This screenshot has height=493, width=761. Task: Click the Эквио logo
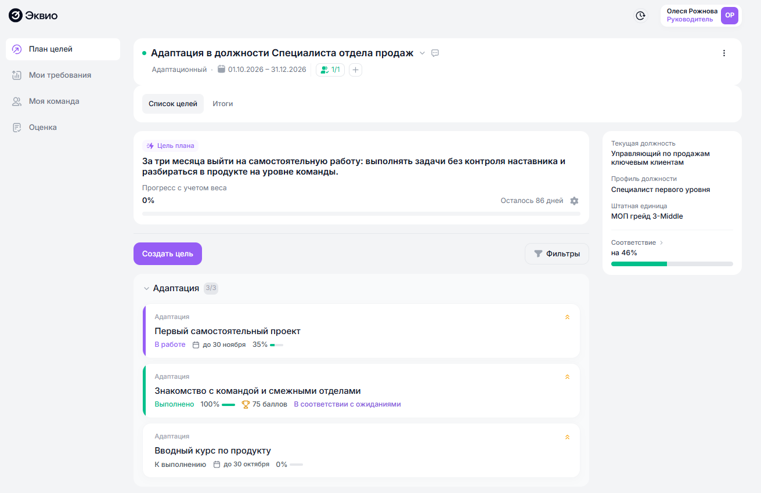[x=33, y=16]
